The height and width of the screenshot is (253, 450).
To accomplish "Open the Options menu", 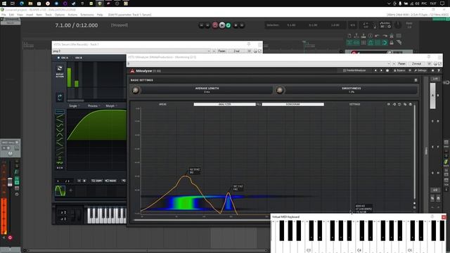I will pyautogui.click(x=60, y=15).
